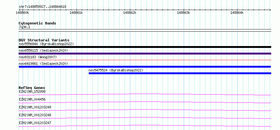The width and height of the screenshot is (280, 130).
Task: Open variant nsv831183 (Wong2007) label
Action: point(38,57)
